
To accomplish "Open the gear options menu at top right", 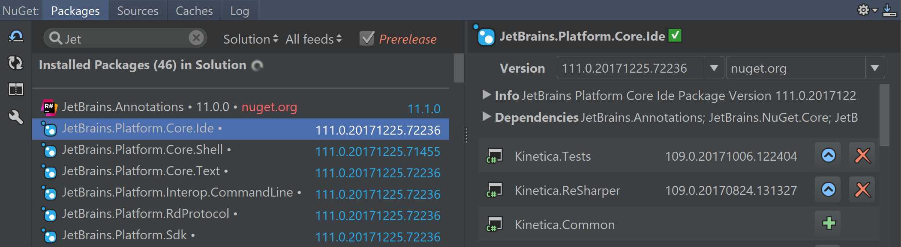I will point(868,10).
